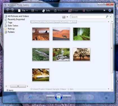
Task: Open the Info pane
Action: pyautogui.click(x=46, y=10)
